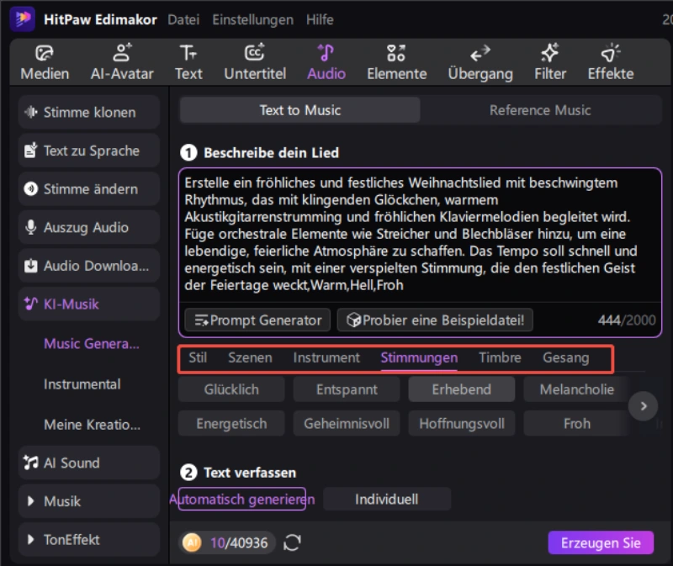Viewport: 673px width, 566px height.
Task: Click the refresh credits icon
Action: [x=292, y=542]
